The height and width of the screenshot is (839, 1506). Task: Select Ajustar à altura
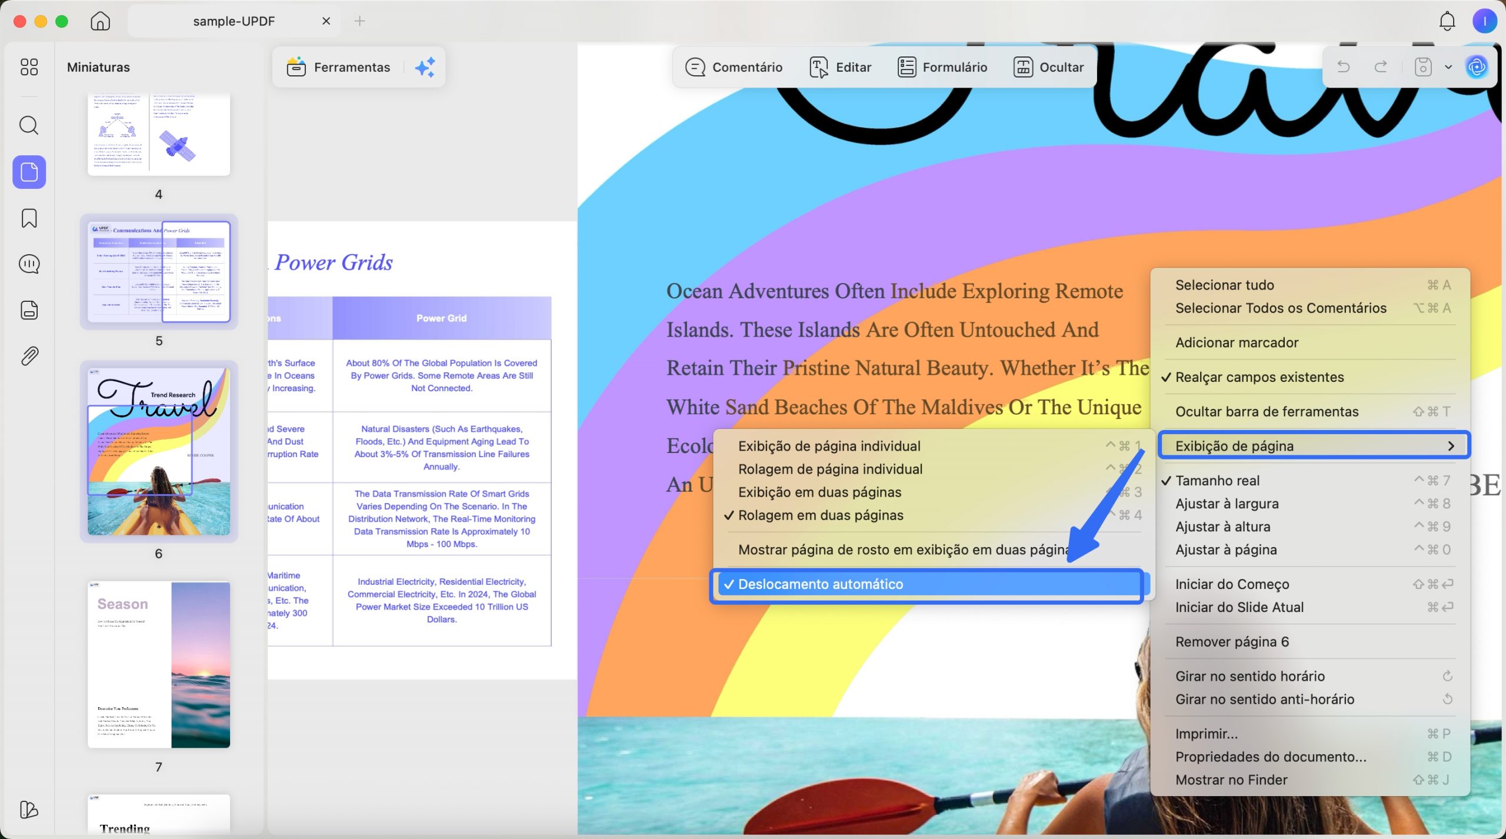[1310, 527]
